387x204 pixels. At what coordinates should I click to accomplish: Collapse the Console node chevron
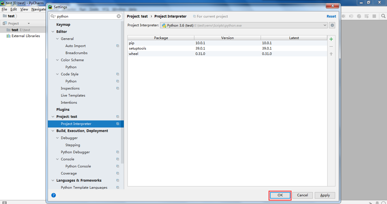point(58,159)
